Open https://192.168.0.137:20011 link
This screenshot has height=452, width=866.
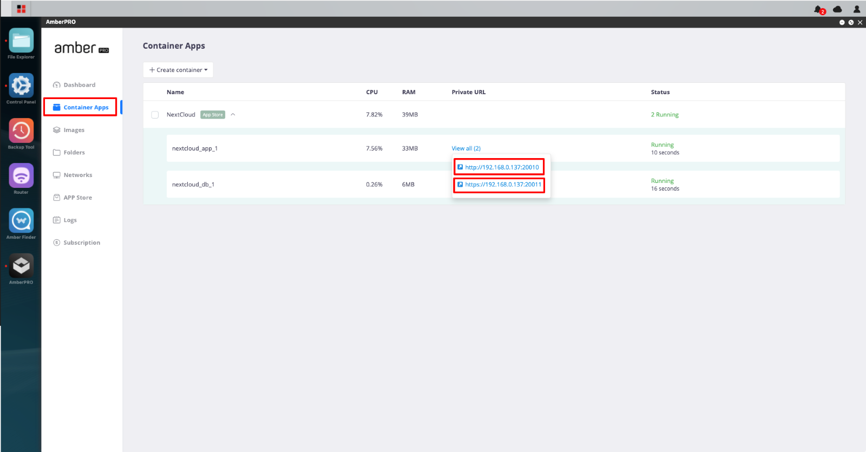pyautogui.click(x=503, y=185)
